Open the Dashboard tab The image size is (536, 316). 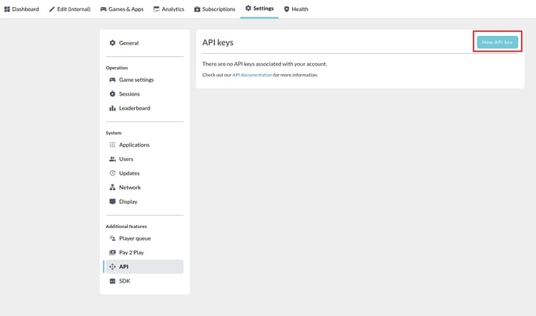pyautogui.click(x=22, y=9)
